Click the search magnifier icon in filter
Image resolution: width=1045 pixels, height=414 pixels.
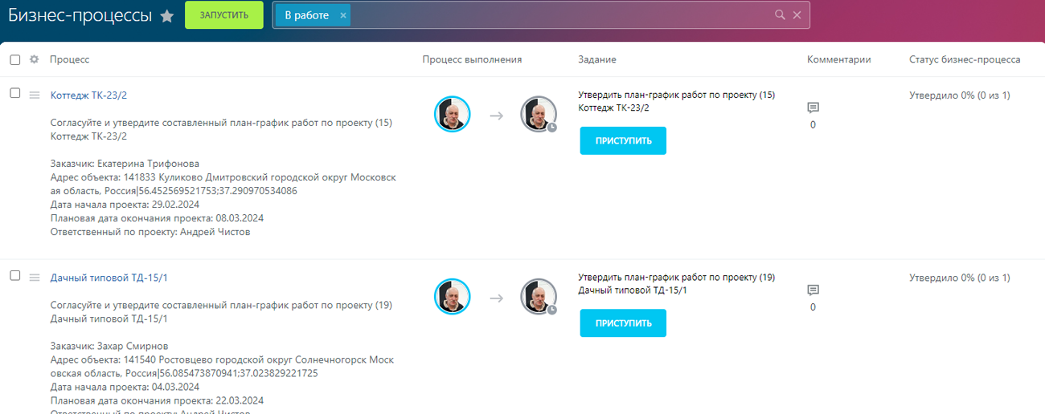point(779,15)
